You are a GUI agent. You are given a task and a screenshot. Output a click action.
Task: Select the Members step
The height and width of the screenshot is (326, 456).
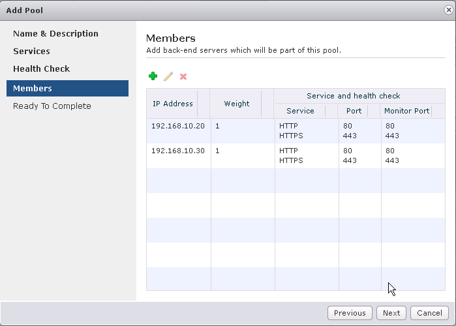[67, 88]
